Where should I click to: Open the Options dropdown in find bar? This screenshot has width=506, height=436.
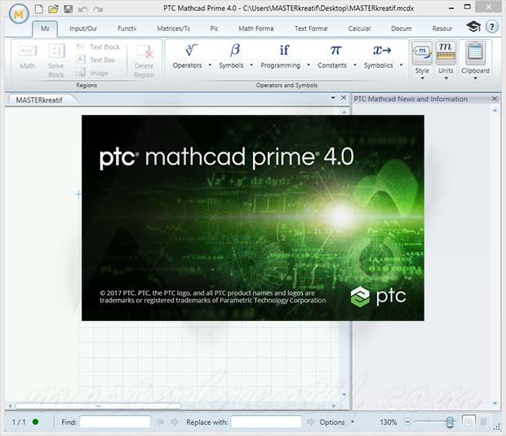click(x=336, y=422)
